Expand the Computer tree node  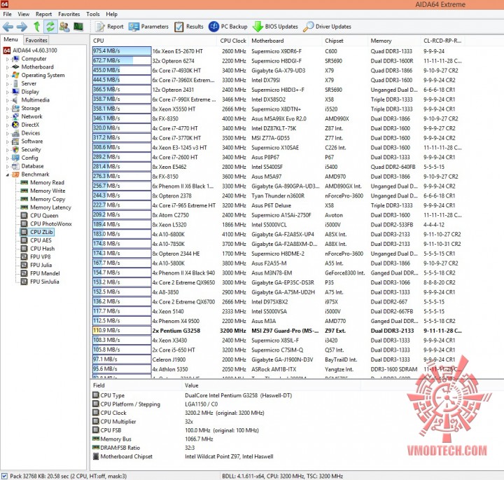(7, 59)
